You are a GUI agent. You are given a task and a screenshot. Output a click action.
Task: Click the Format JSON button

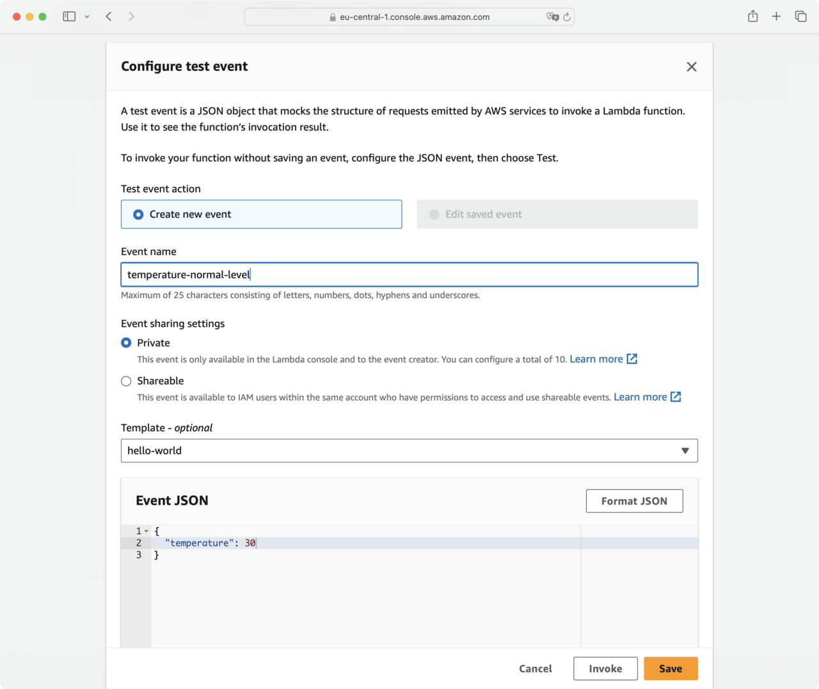pyautogui.click(x=633, y=501)
